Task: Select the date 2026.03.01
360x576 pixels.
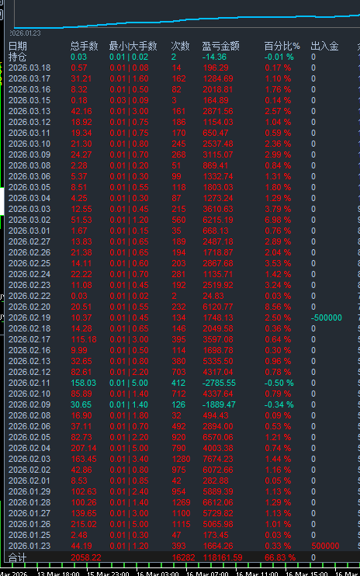Action: tap(29, 231)
